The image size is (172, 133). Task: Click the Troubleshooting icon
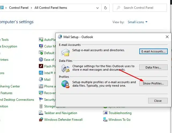(x=105, y=113)
